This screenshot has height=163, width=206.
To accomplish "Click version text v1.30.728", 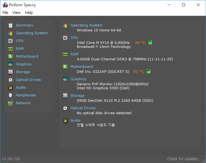I will [11, 159].
